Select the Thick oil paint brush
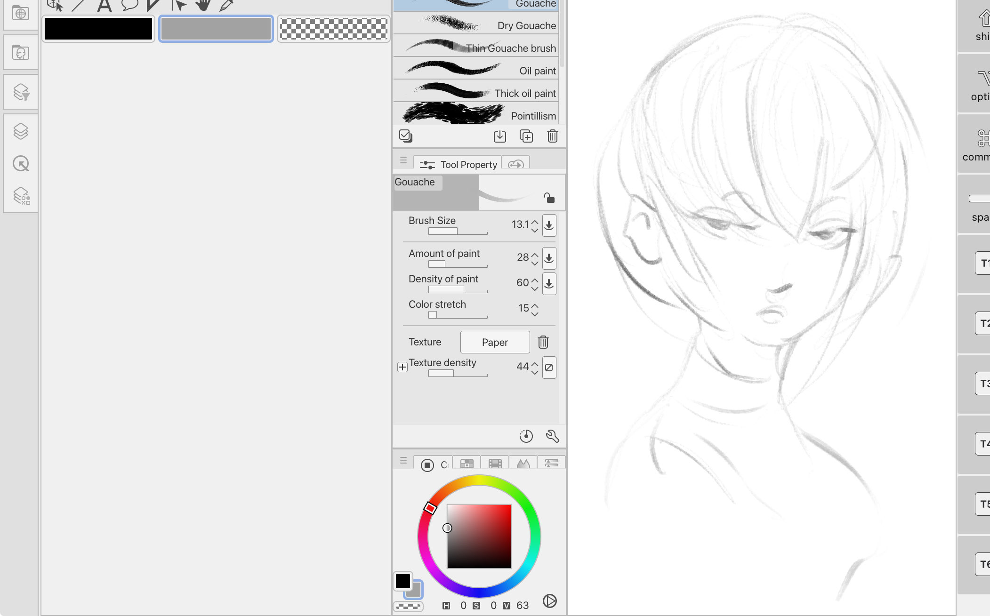990x616 pixels. (x=476, y=91)
